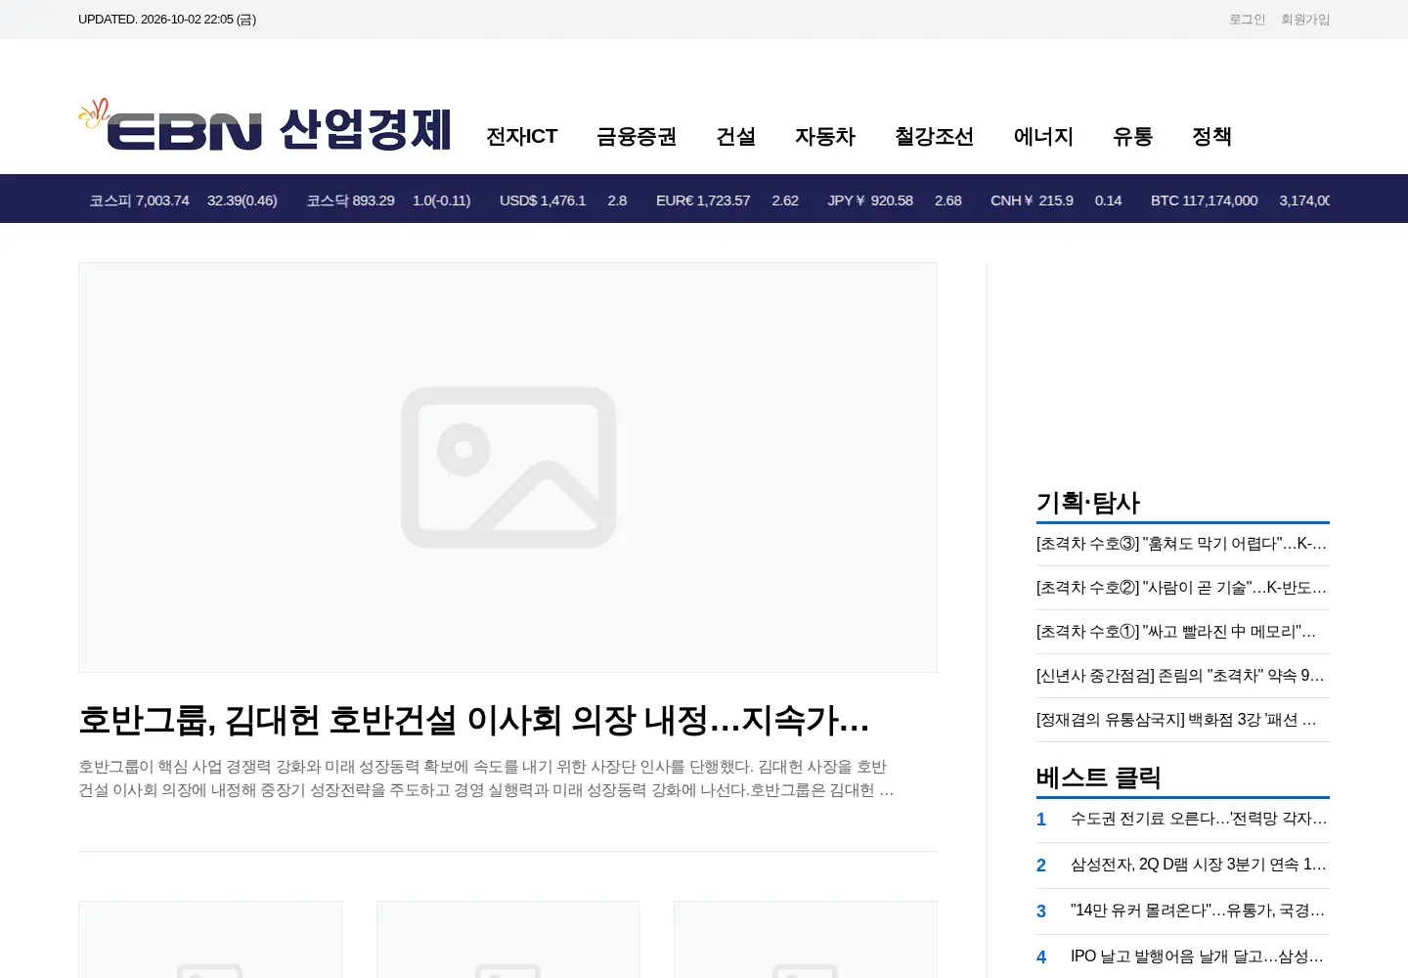Read rank 3 14만 유커 article

click(x=1199, y=911)
